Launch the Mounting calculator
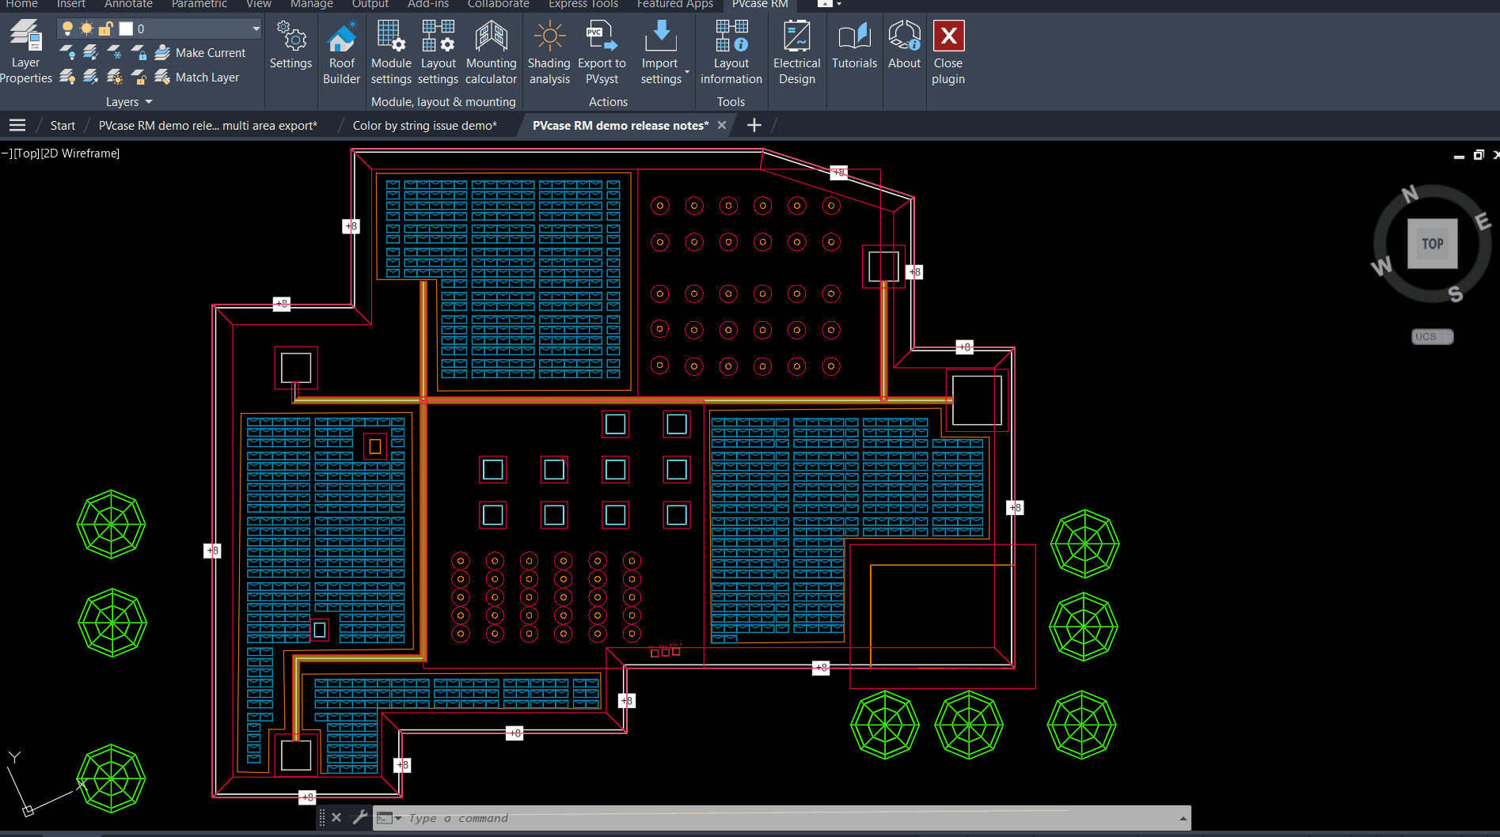Image resolution: width=1500 pixels, height=837 pixels. click(x=491, y=53)
